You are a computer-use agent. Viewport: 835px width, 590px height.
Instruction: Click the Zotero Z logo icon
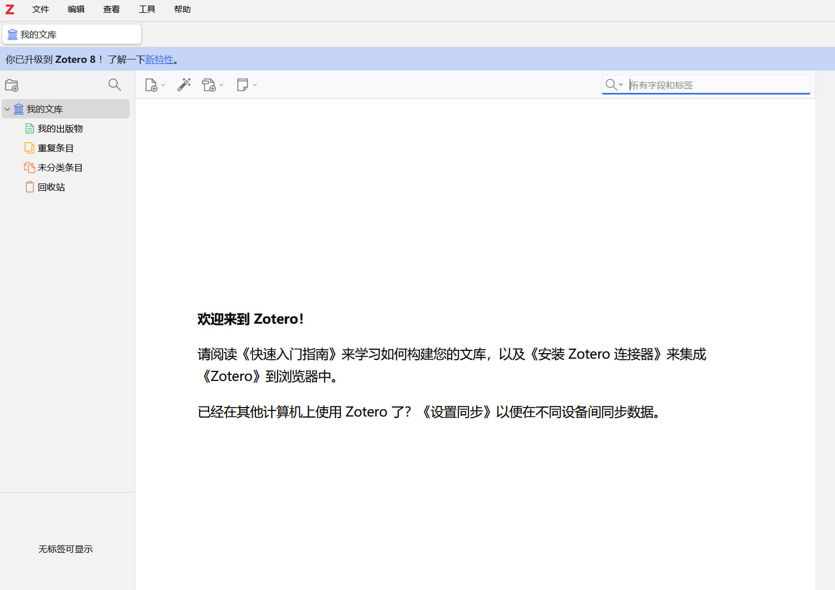(10, 9)
